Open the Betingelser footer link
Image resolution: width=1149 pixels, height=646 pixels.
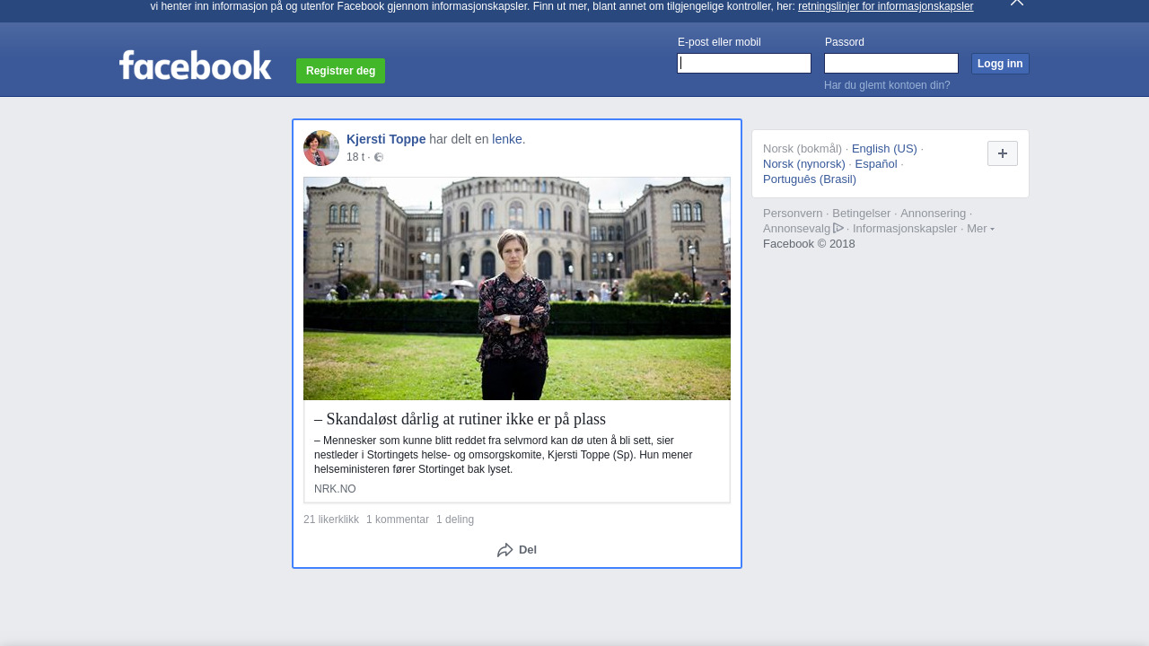tap(862, 214)
